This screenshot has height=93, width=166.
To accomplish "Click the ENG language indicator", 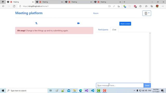I will (150, 91).
